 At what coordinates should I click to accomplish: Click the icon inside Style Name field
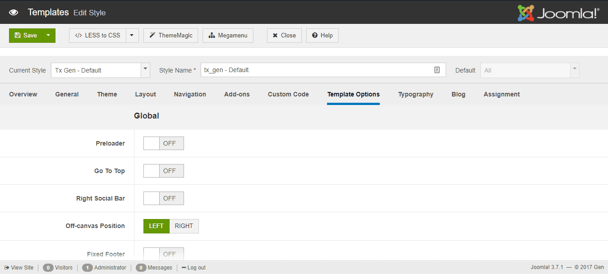click(x=437, y=70)
